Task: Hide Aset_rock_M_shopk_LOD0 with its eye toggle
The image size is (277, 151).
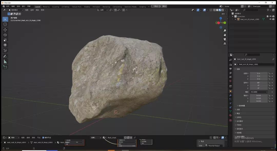Action: tap(270, 19)
